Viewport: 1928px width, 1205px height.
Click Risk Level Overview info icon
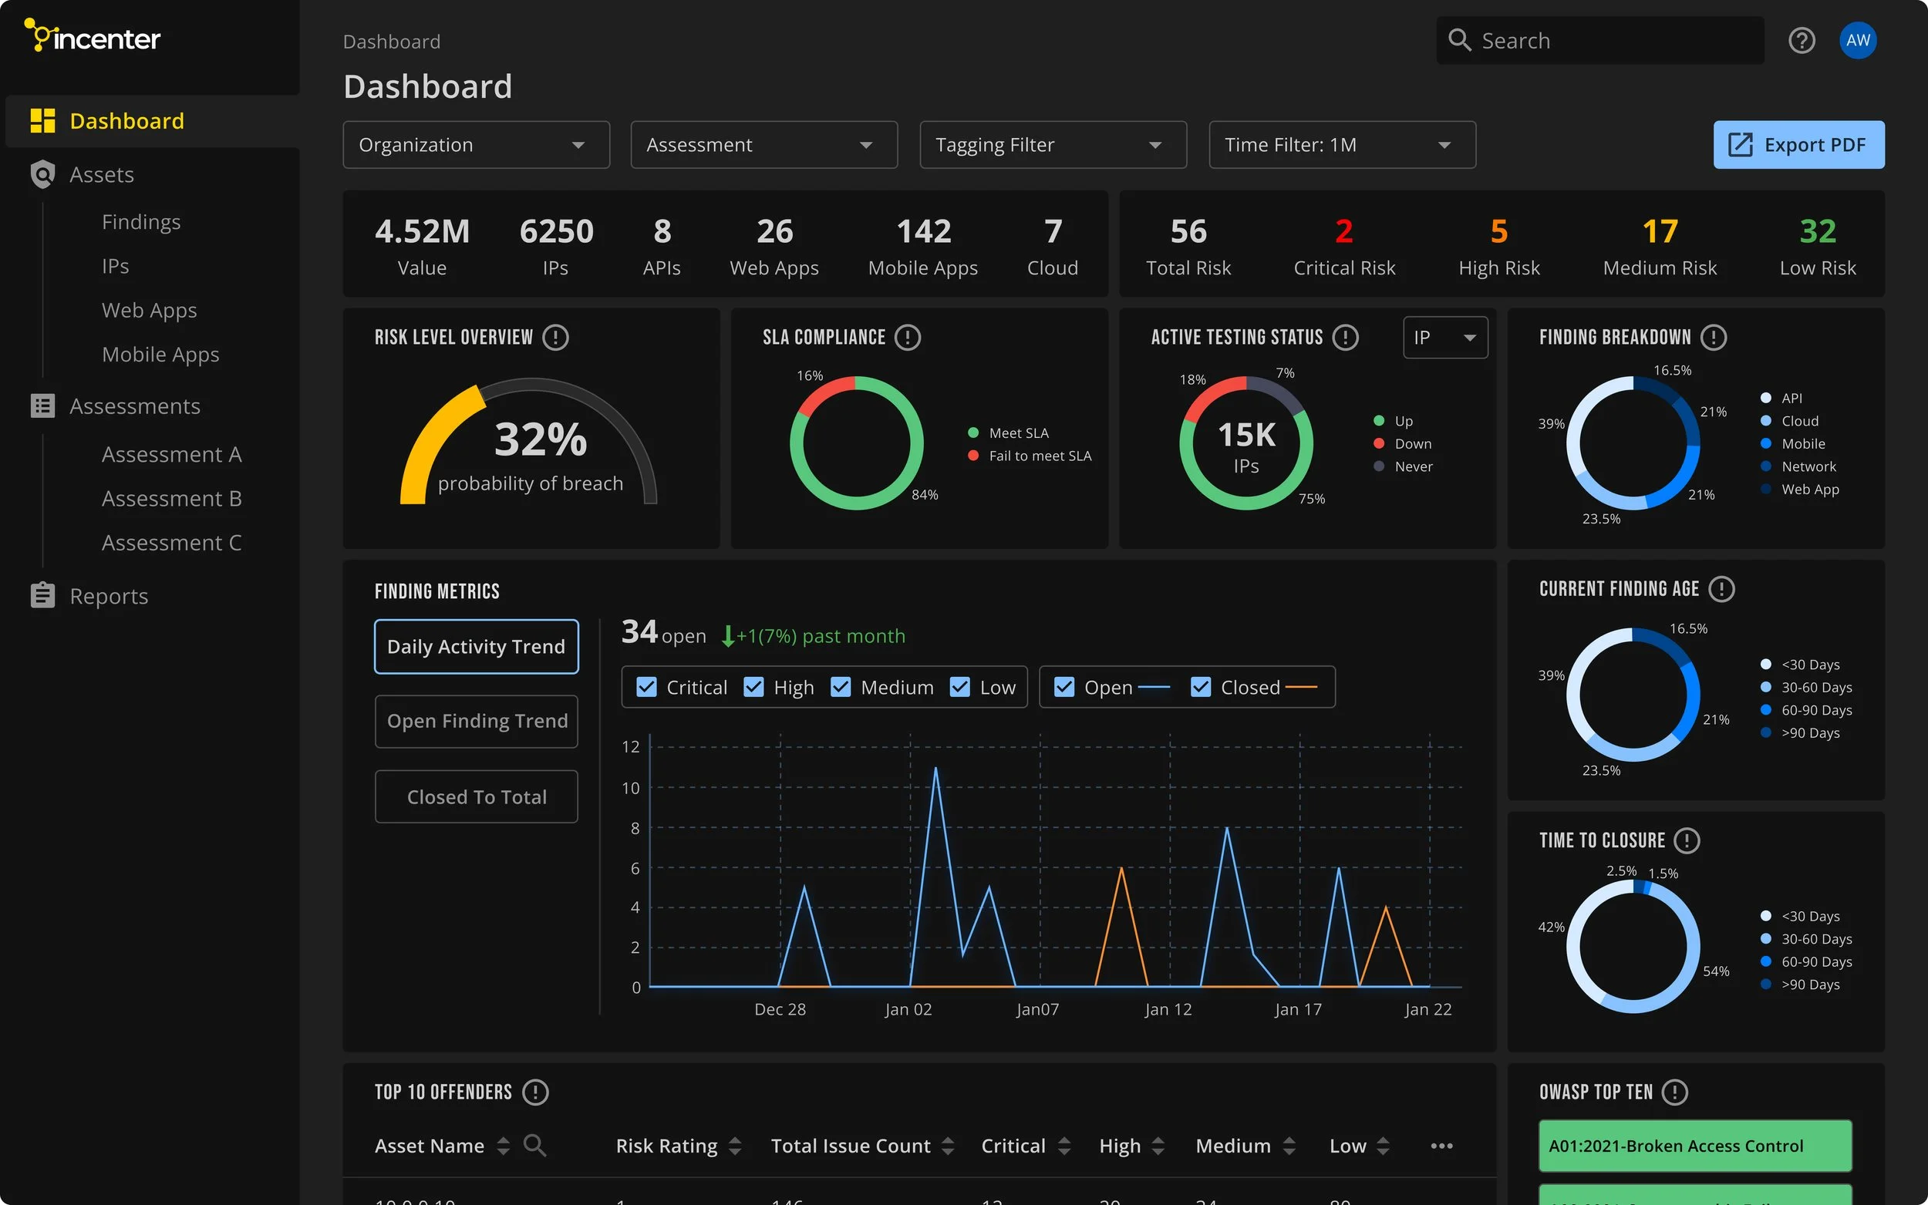(555, 337)
